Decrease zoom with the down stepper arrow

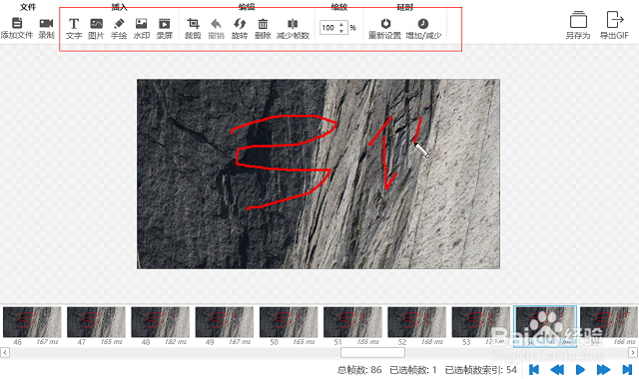[x=341, y=31]
